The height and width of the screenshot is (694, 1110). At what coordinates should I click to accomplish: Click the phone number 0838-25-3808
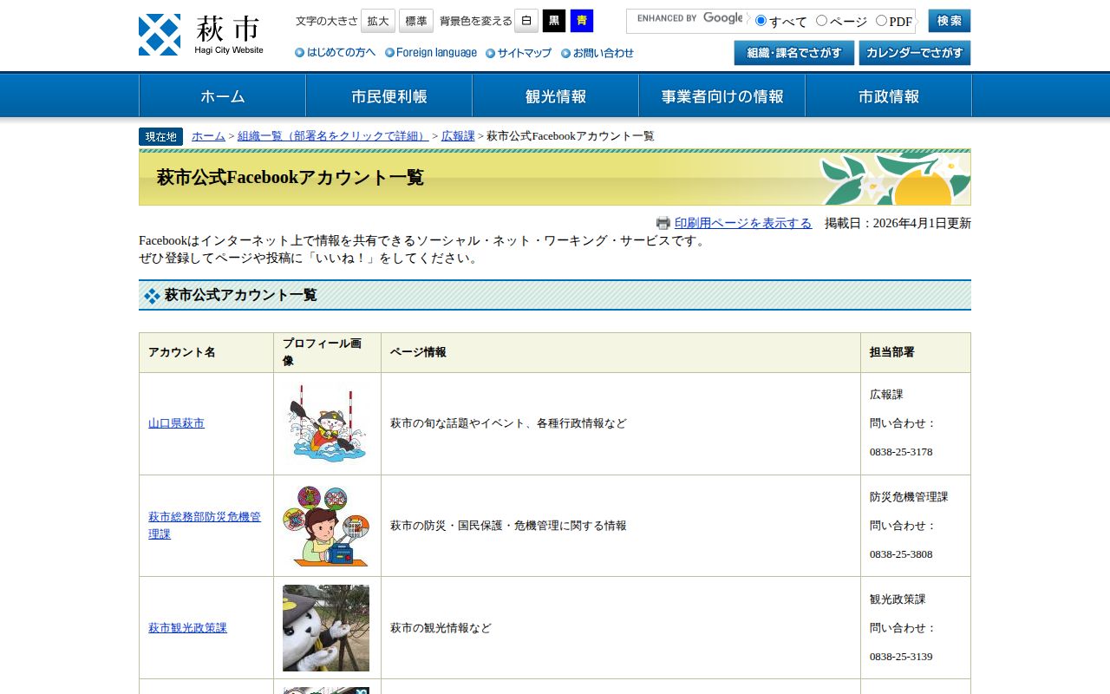(x=901, y=554)
